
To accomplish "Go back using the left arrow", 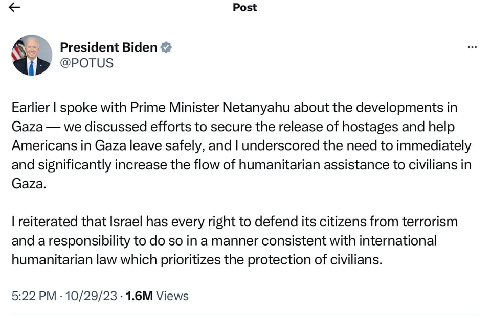I will tap(15, 7).
